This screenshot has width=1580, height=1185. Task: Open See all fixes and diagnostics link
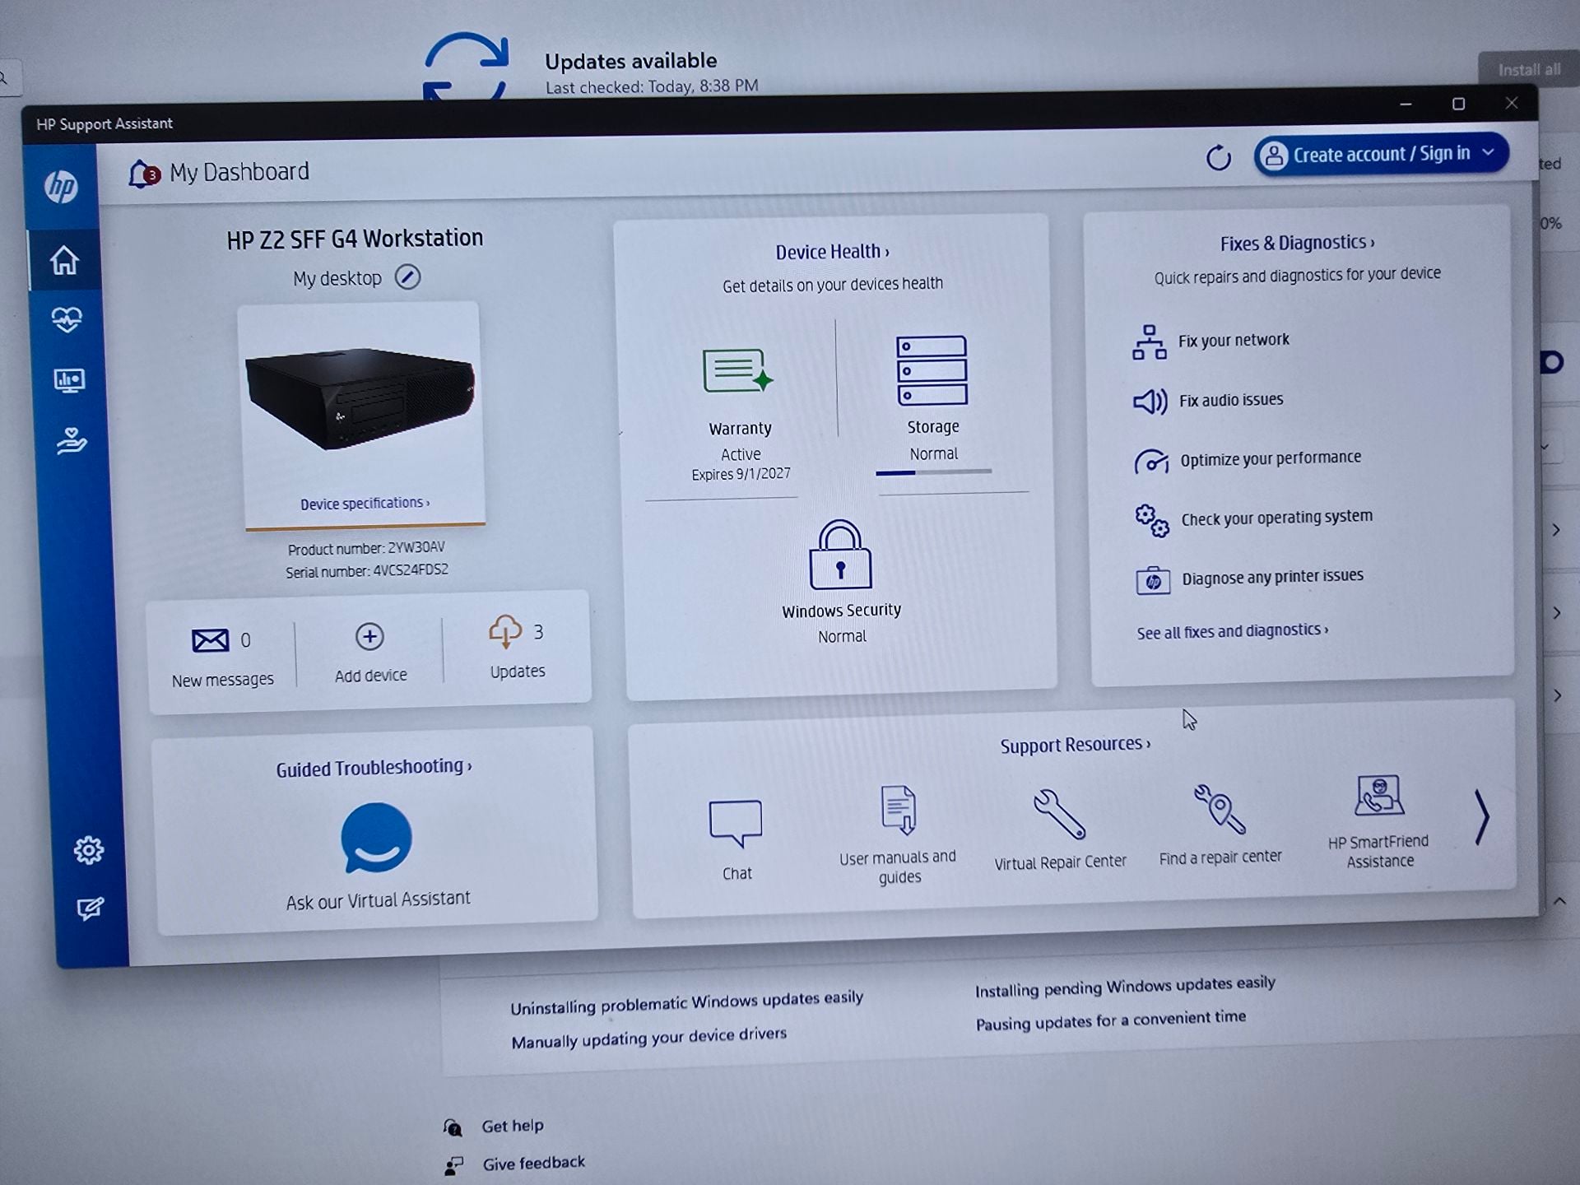(1232, 631)
